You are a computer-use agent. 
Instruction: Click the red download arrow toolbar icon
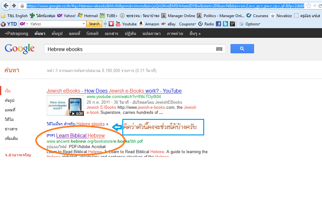tap(111, 24)
